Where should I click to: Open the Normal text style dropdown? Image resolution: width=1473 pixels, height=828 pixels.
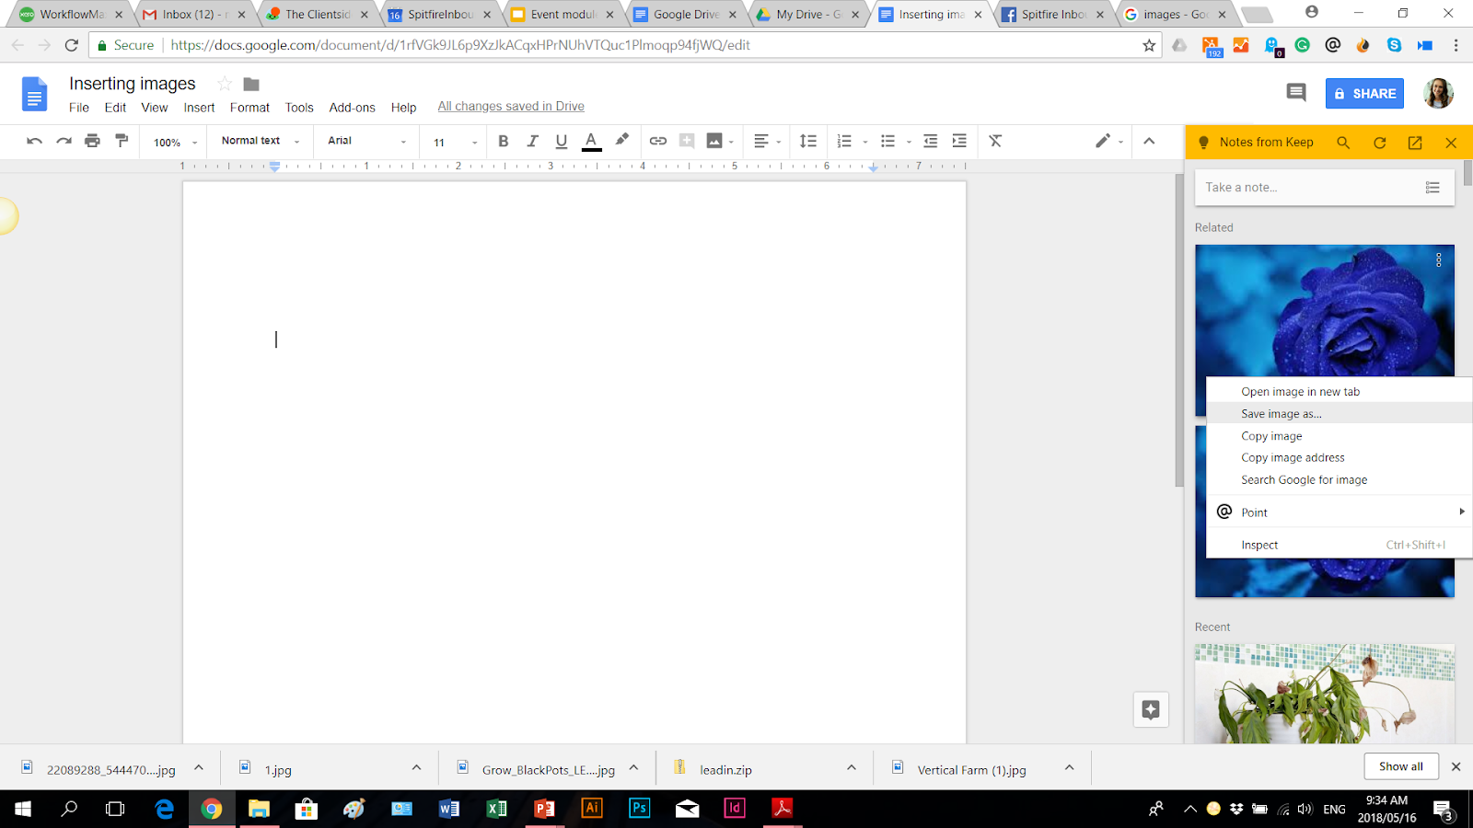[260, 141]
